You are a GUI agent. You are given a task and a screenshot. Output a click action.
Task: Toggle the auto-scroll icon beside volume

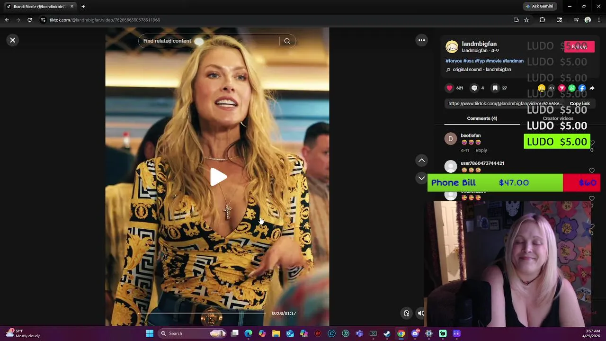407,313
